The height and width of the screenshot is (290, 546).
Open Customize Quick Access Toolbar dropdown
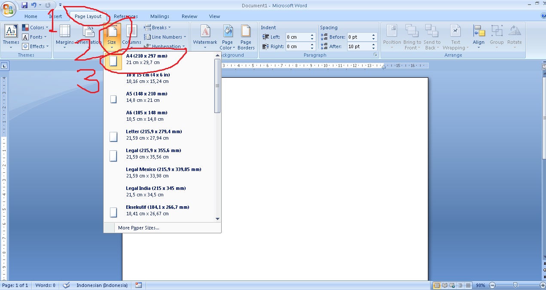tap(61, 5)
